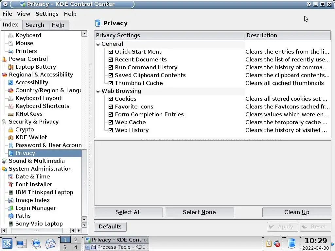Switch to Process Table window in the taskbar
The image size is (335, 251).
116,247
